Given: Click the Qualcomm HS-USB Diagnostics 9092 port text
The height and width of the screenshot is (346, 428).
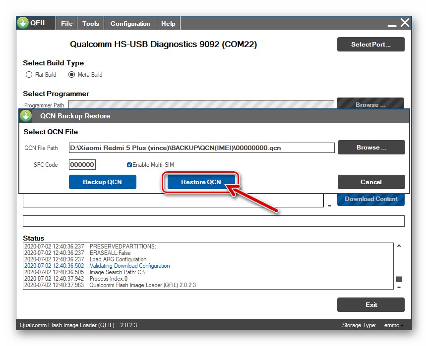Looking at the screenshot, I should coord(163,44).
